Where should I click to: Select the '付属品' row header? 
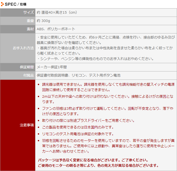[18, 75]
